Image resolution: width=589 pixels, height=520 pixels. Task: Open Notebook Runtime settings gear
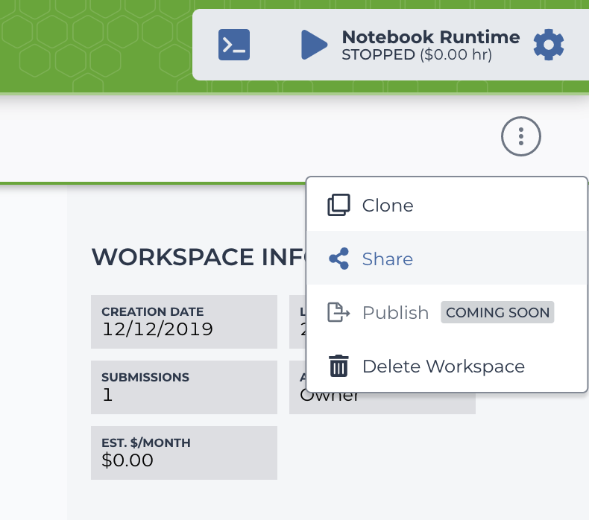pyautogui.click(x=549, y=45)
